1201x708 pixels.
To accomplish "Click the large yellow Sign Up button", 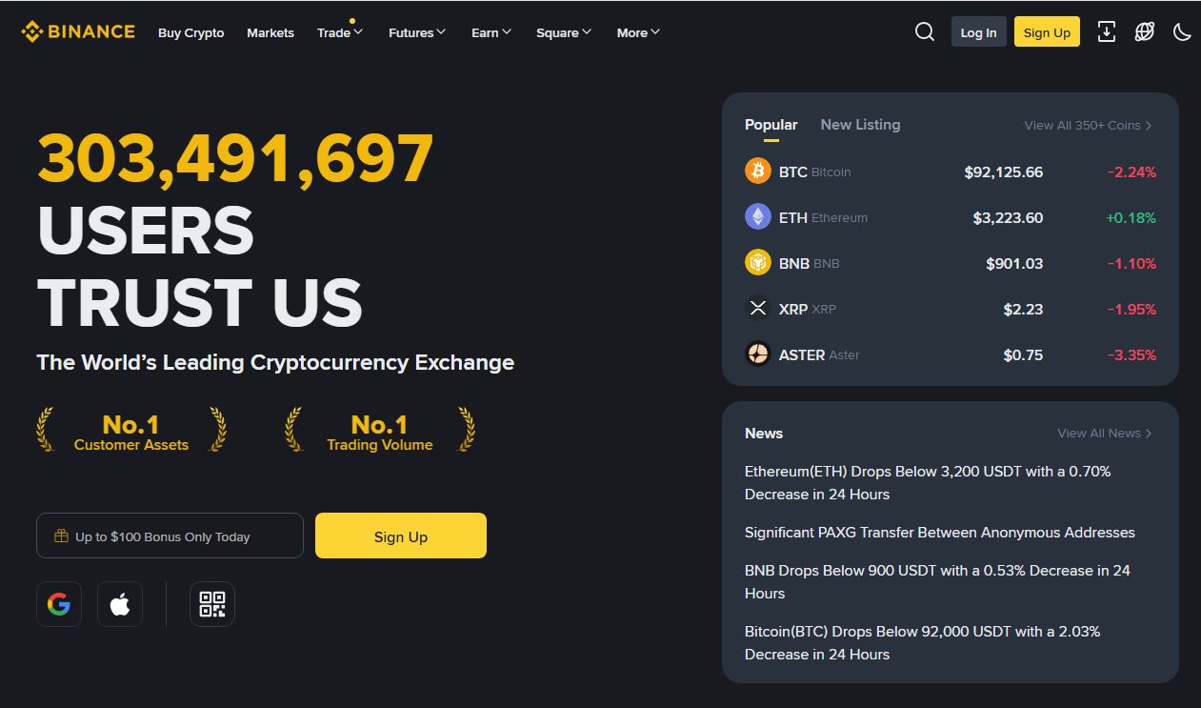I will [x=401, y=536].
